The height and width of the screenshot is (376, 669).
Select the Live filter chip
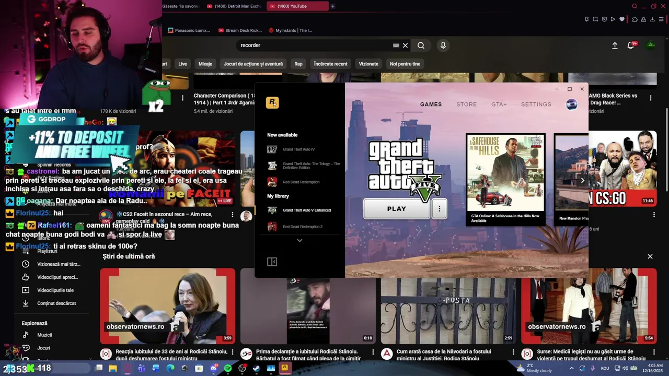(182, 64)
